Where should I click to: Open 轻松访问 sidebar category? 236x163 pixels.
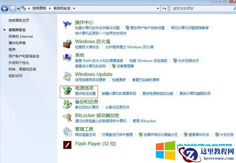(x=15, y=76)
